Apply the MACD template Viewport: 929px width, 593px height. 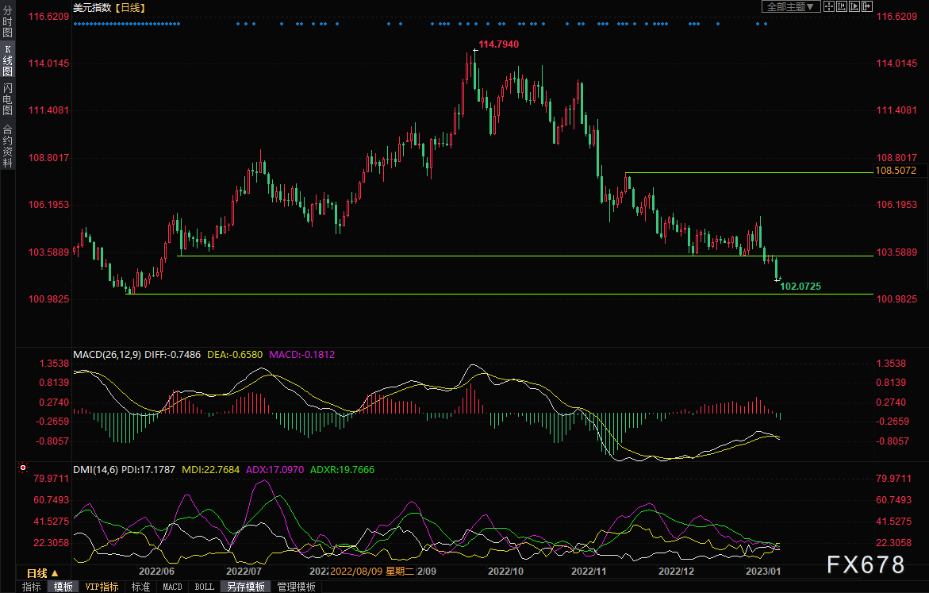click(172, 587)
